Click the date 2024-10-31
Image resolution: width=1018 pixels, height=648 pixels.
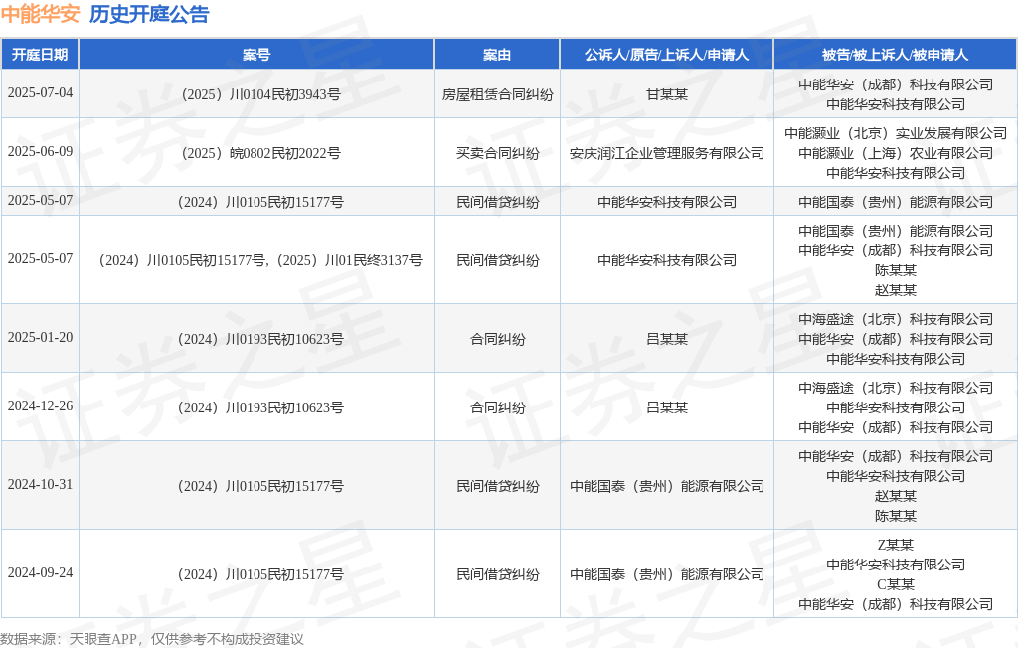coord(40,484)
